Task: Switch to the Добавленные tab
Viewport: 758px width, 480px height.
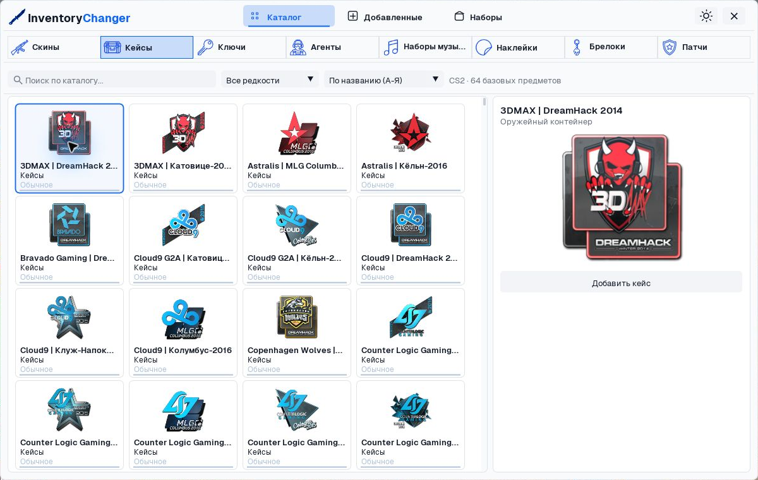Action: (x=385, y=16)
